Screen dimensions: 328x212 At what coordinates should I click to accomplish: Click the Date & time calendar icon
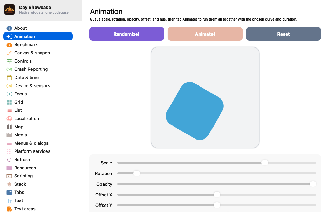[x=9, y=78]
